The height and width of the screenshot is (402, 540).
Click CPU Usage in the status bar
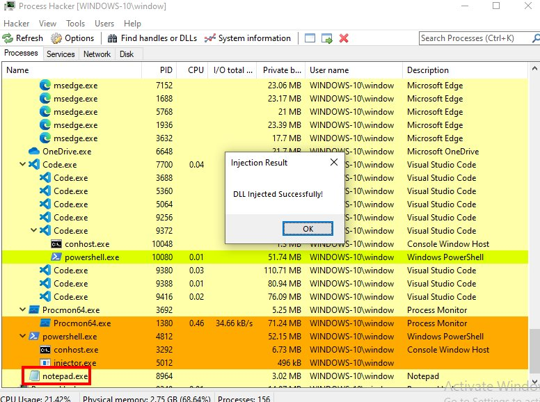click(35, 399)
